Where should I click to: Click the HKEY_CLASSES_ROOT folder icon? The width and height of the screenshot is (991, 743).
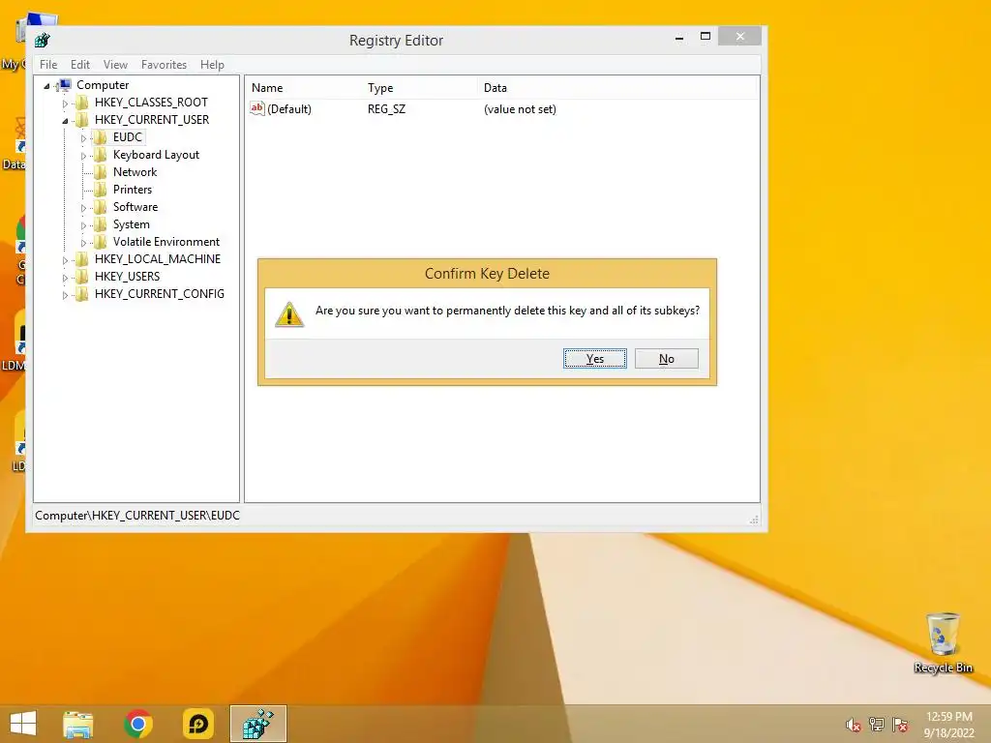81,103
